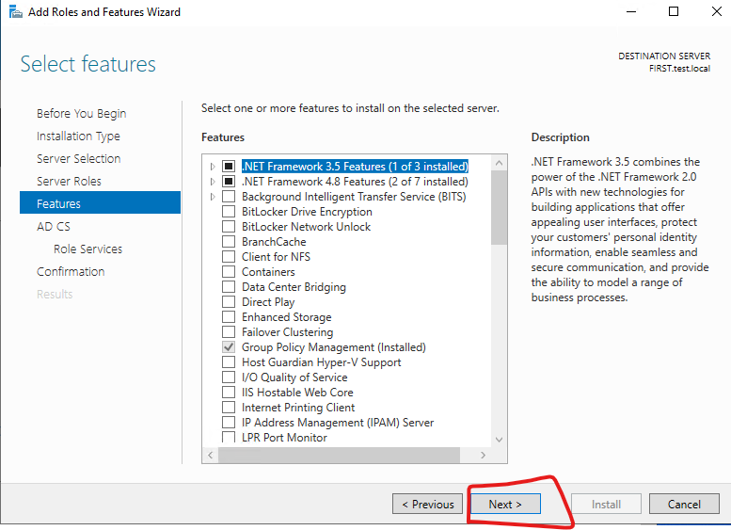Open AD CS step
The height and width of the screenshot is (530, 731).
point(54,226)
